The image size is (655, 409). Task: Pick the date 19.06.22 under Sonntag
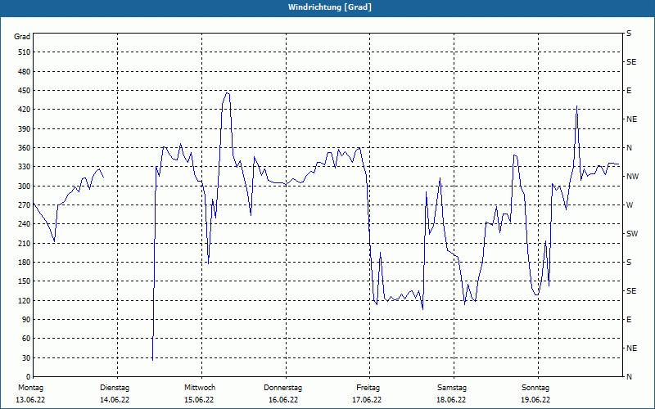pyautogui.click(x=535, y=400)
